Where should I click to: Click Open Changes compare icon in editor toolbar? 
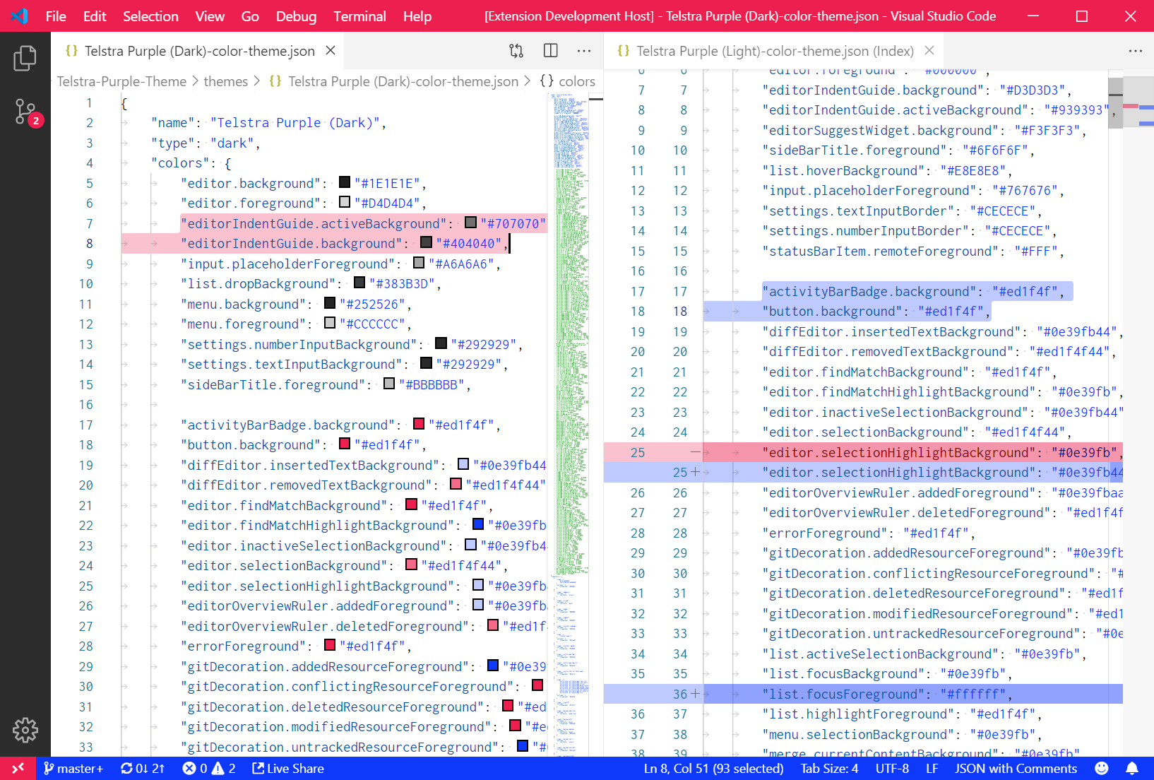pos(516,51)
